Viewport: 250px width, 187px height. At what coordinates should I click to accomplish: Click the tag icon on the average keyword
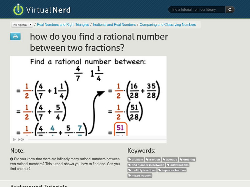[164, 159]
